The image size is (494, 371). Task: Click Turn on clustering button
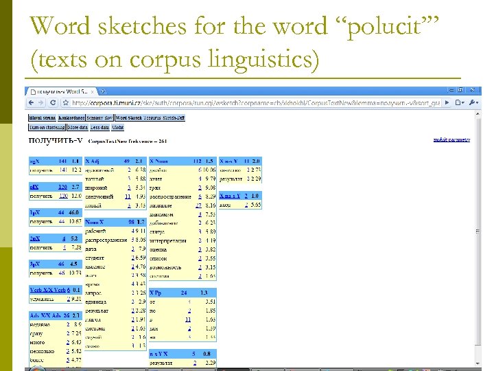[47, 127]
